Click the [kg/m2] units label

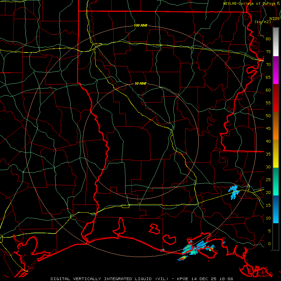pyautogui.click(x=263, y=22)
